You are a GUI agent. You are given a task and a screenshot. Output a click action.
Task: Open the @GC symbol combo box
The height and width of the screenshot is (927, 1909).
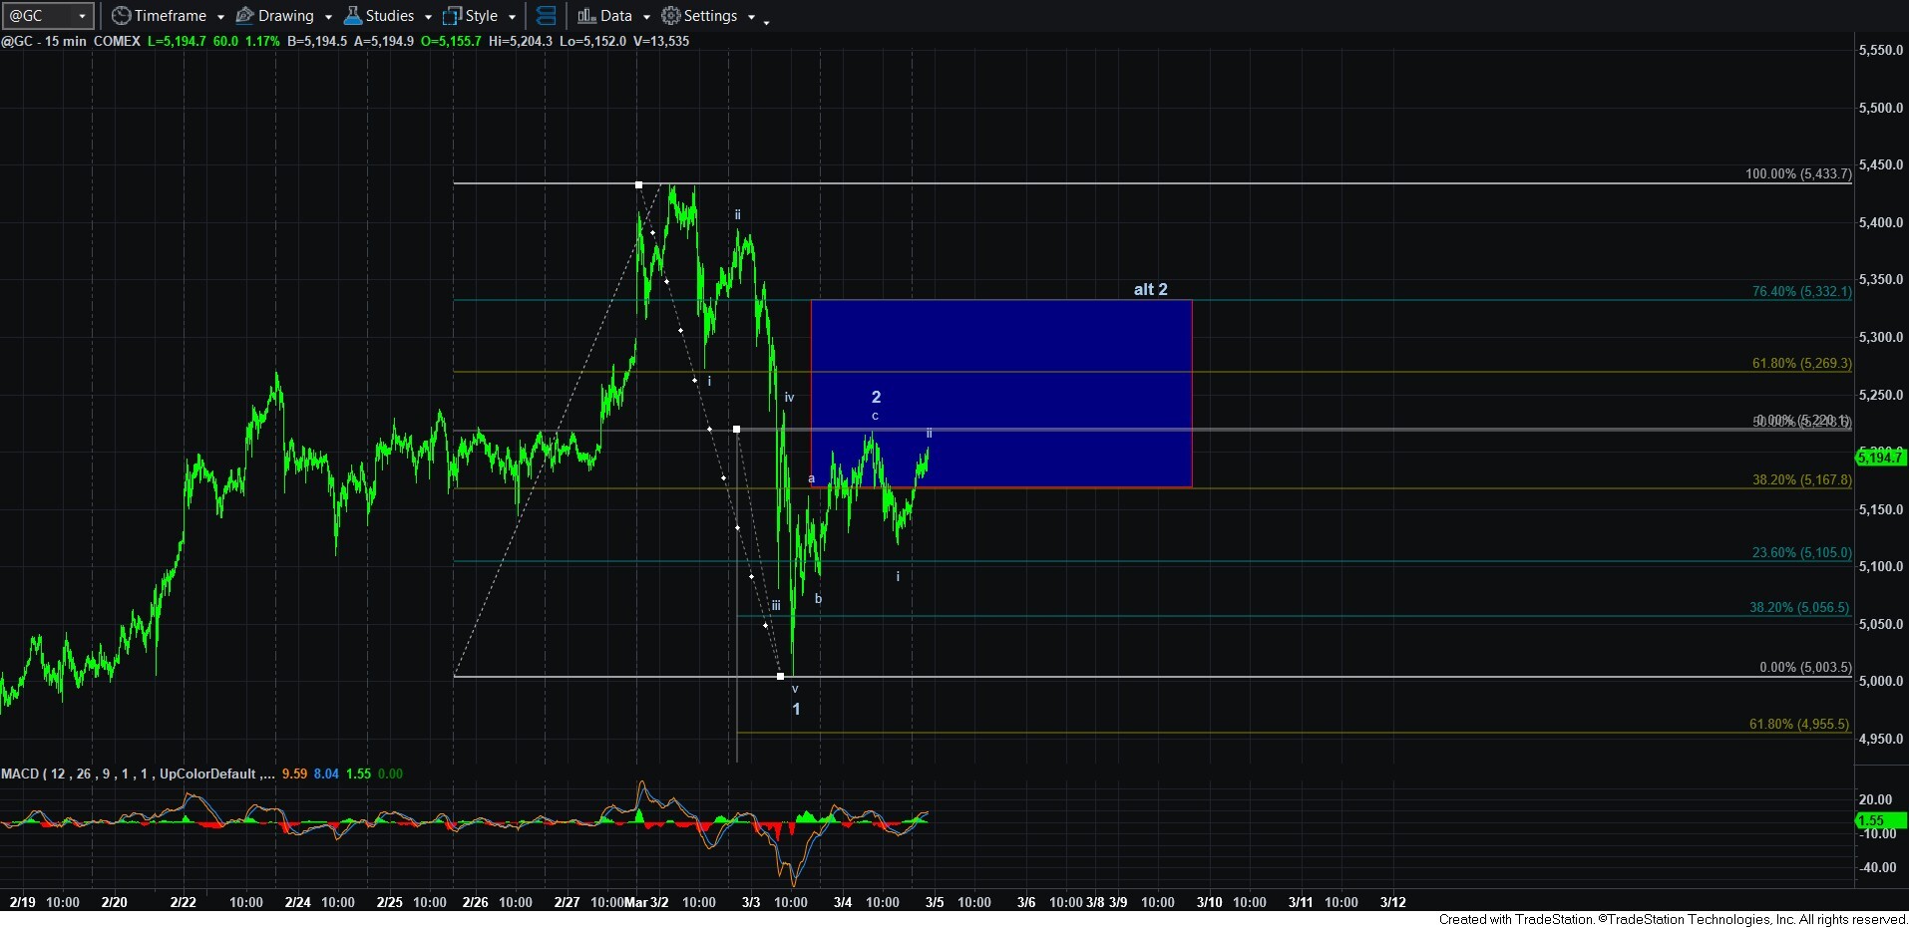pos(48,16)
